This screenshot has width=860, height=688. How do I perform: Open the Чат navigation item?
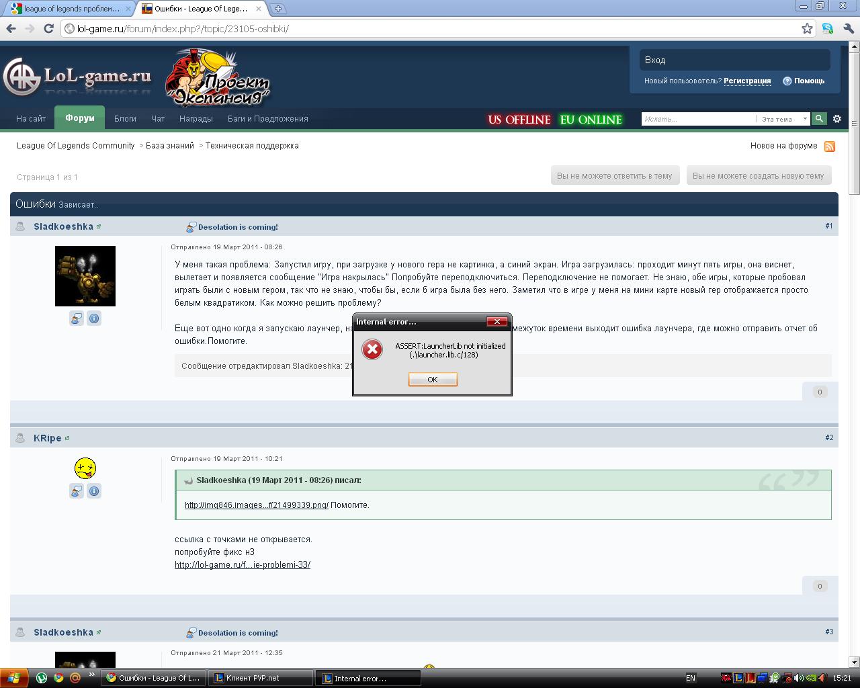point(158,119)
